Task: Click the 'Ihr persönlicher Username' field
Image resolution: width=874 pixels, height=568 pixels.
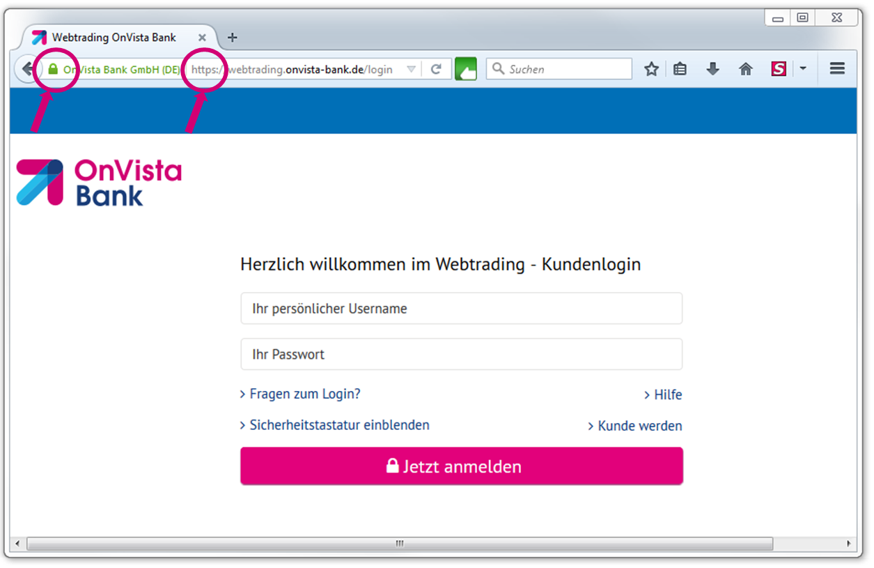Action: (x=462, y=309)
